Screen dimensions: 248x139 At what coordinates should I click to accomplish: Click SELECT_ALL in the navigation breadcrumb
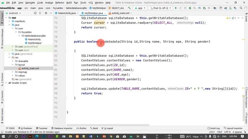[x=116, y=8]
